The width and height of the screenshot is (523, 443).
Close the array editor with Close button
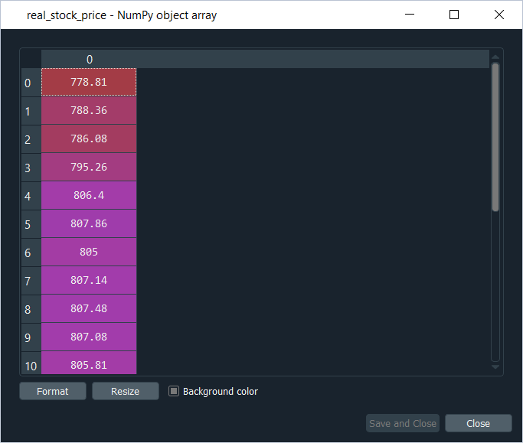coord(478,423)
